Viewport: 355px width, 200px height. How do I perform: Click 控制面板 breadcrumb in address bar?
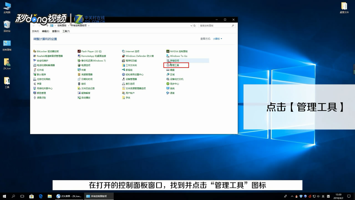(x=62, y=26)
